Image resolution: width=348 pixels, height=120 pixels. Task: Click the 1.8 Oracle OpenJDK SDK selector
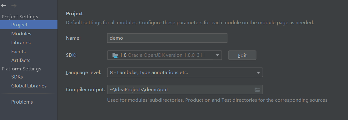164,55
